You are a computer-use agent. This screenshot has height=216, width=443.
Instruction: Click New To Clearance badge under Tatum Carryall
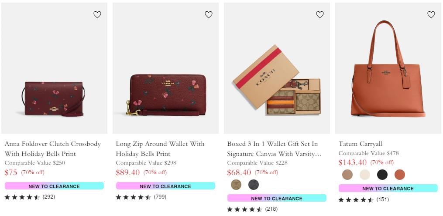(388, 189)
